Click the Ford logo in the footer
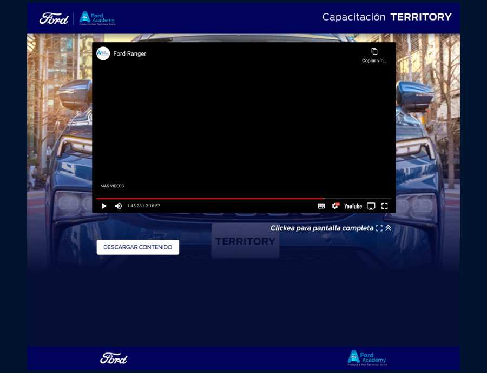The width and height of the screenshot is (487, 373). [x=114, y=358]
